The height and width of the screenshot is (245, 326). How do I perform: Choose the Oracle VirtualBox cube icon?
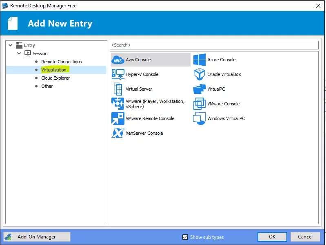200,74
